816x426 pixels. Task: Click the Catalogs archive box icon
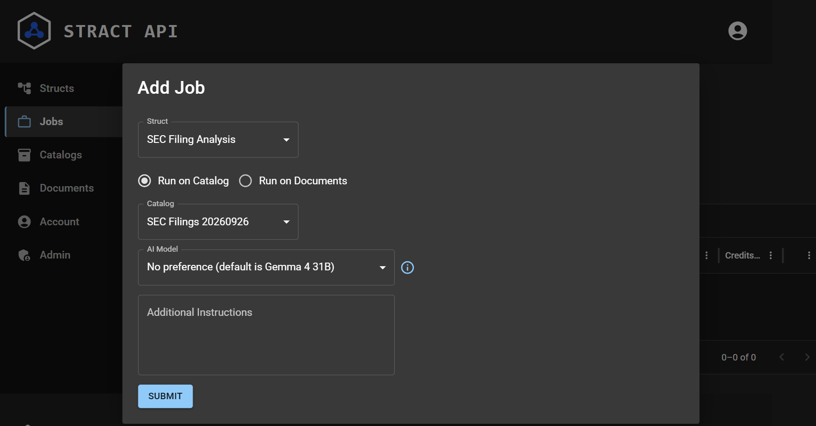[24, 155]
